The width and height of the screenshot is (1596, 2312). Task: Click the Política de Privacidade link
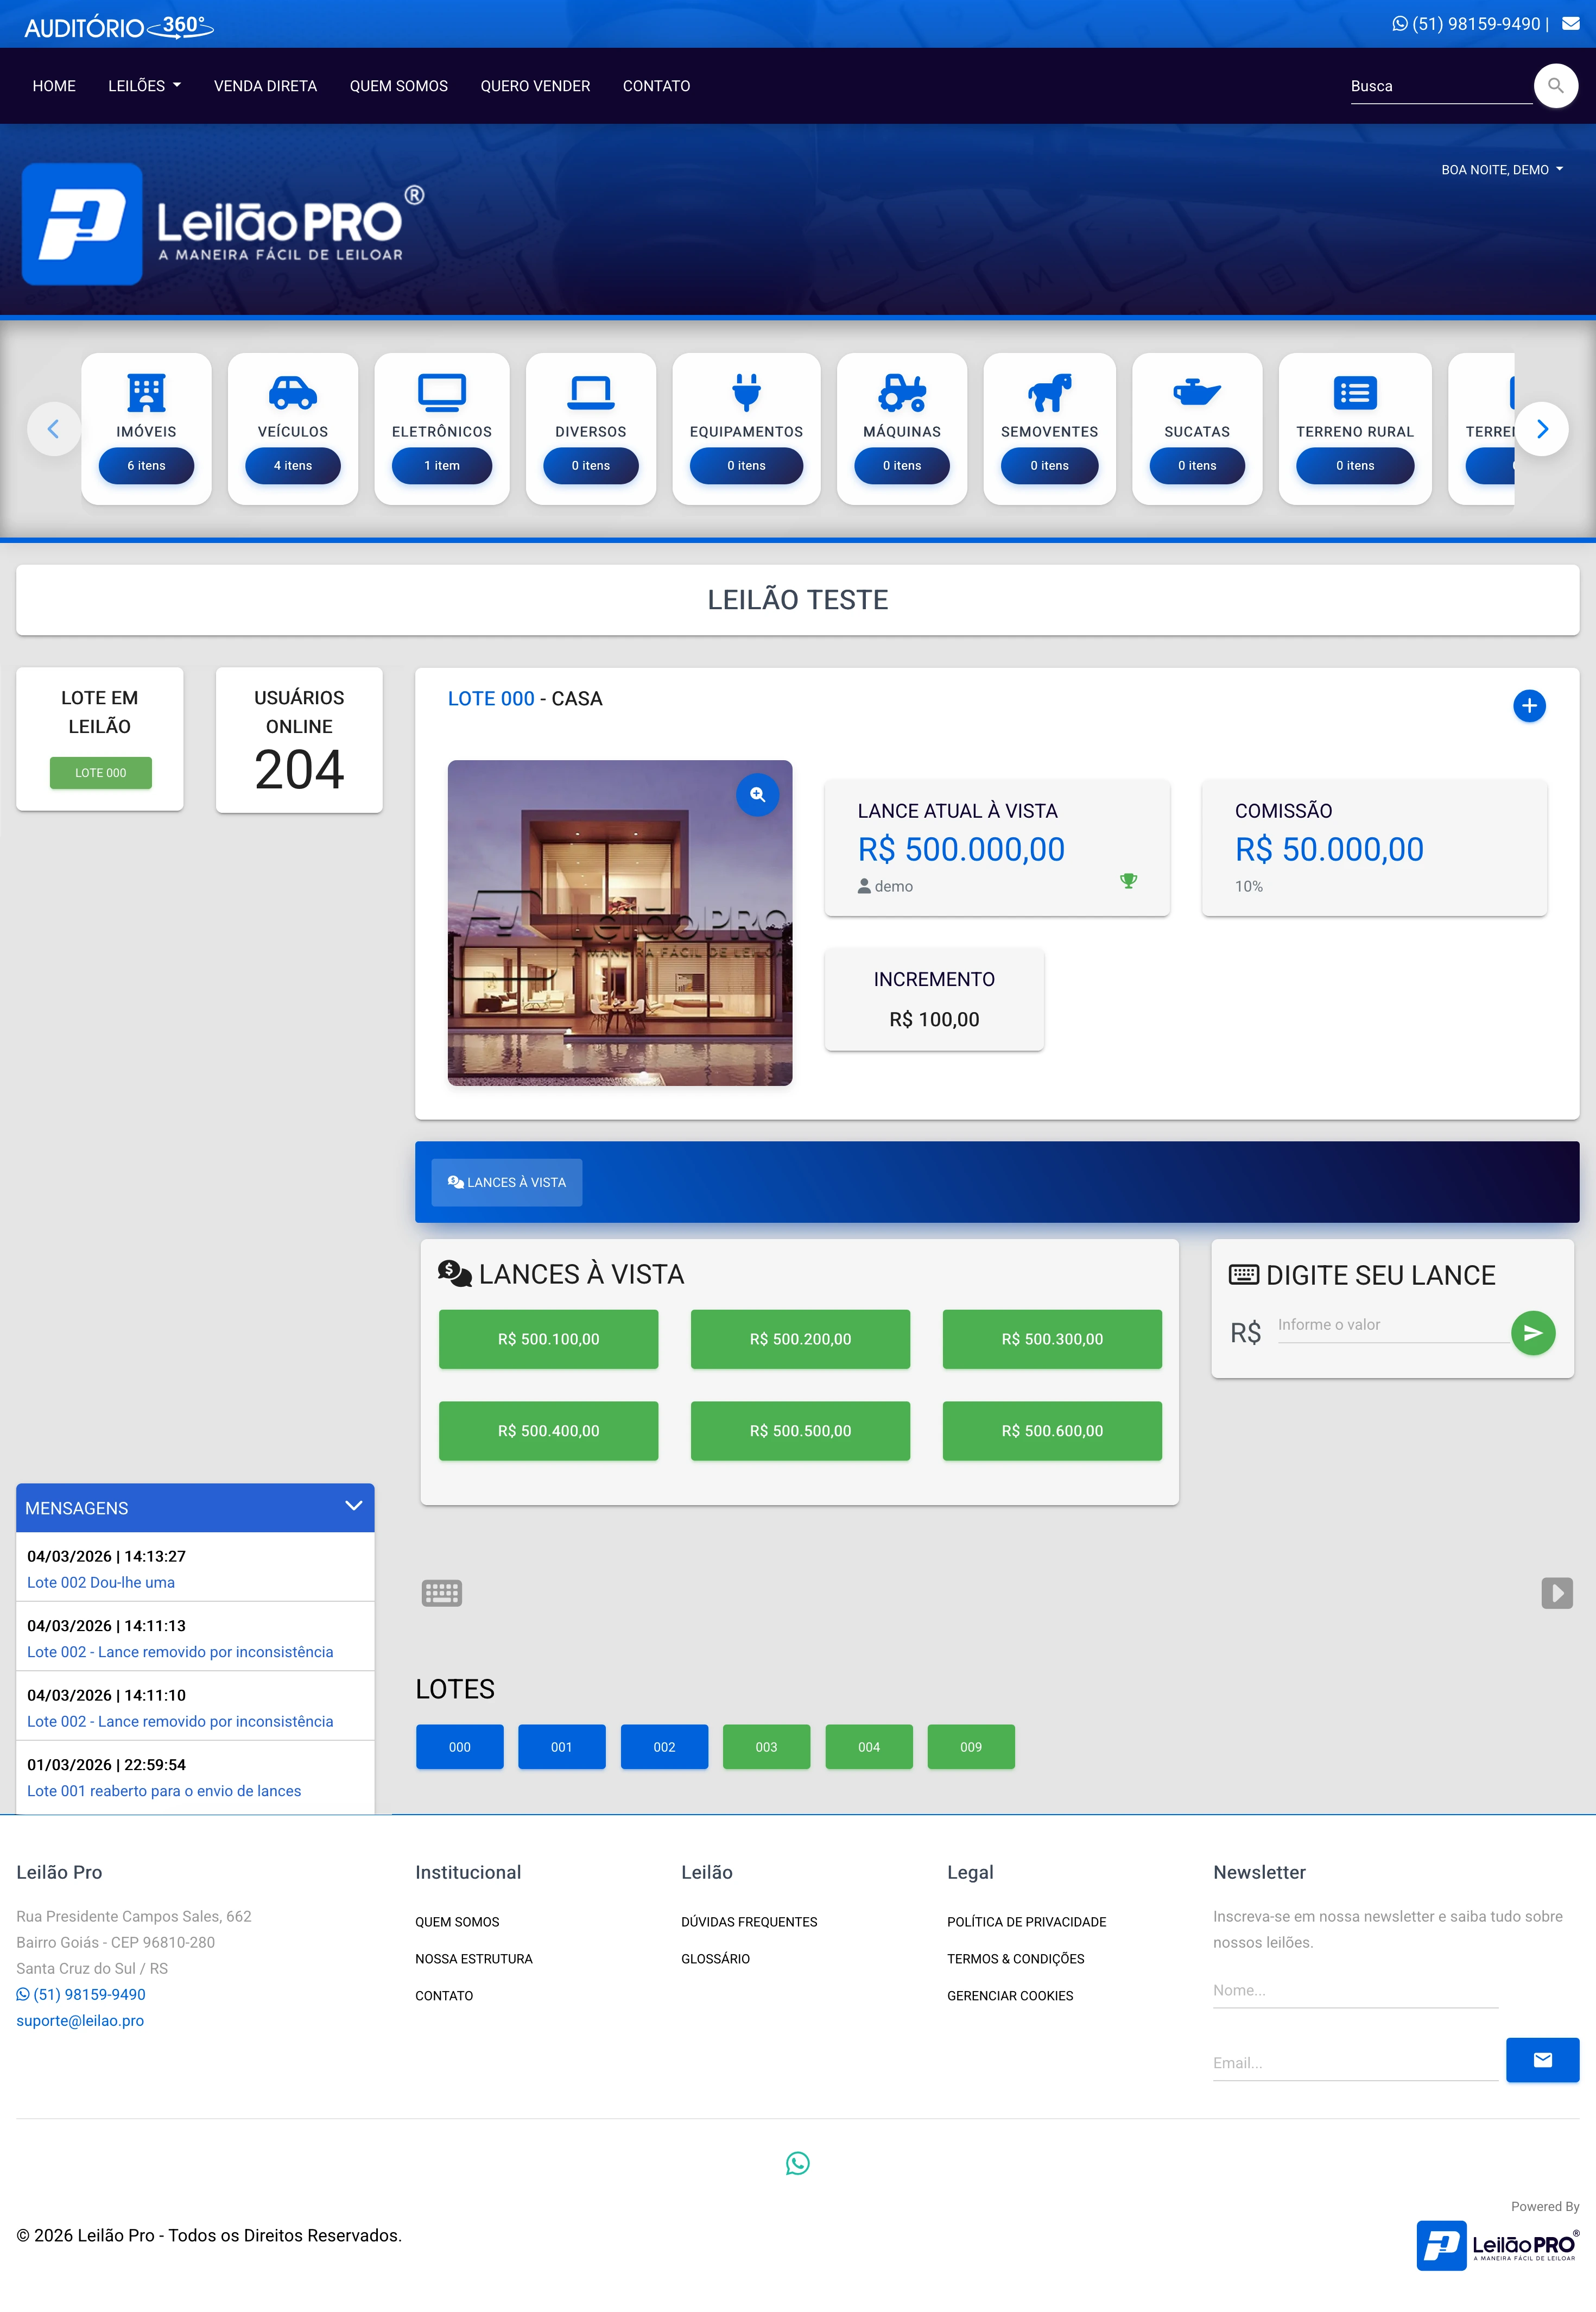point(1026,1922)
